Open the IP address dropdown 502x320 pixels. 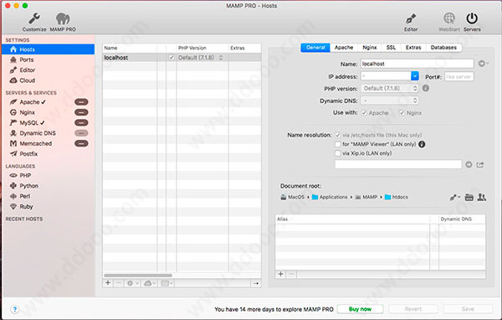coord(415,76)
